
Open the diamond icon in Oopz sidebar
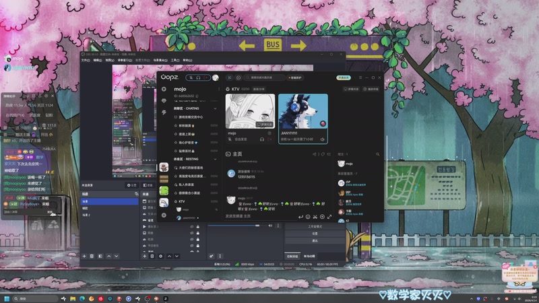pos(164,100)
